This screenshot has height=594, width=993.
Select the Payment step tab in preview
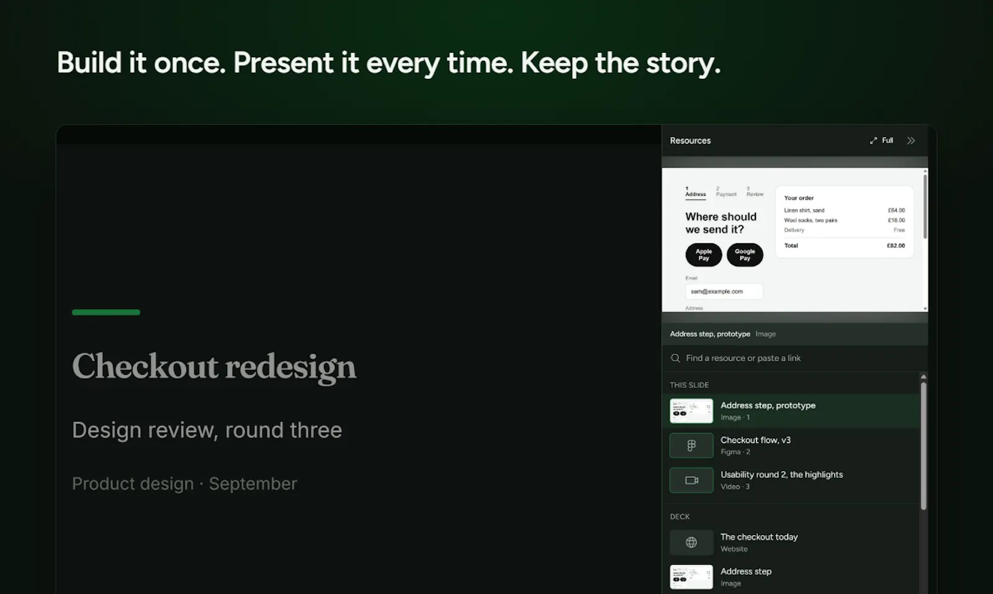coord(726,192)
